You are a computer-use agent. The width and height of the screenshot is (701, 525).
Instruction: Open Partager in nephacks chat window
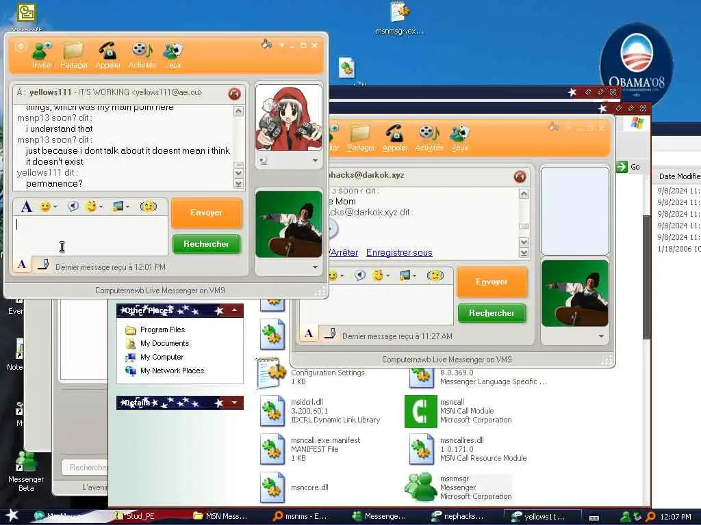coord(360,138)
